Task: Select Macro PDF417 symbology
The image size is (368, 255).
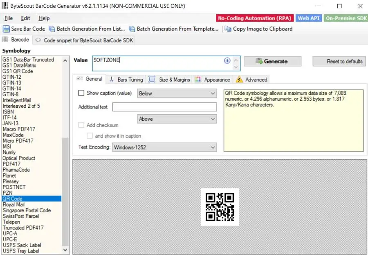Action: (x=19, y=129)
